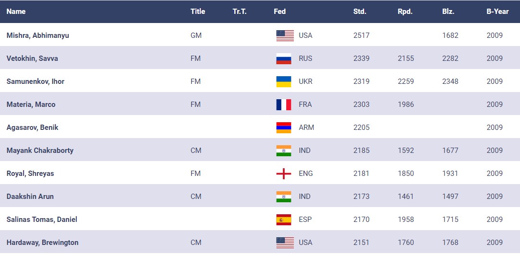Click India flag in Daakshin Arun's row
This screenshot has width=520, height=255.
point(284,197)
